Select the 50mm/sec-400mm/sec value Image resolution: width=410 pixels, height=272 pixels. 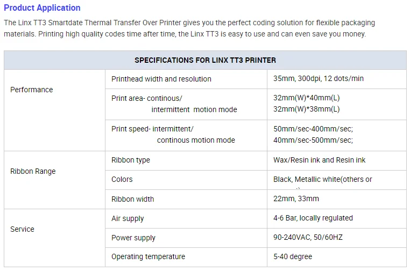[313, 129]
